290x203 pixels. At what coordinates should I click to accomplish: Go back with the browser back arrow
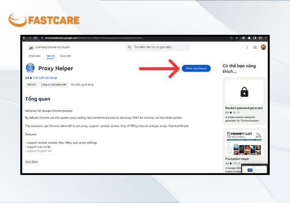24,38
